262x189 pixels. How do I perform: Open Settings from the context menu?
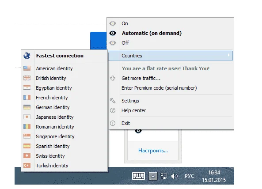170,101
